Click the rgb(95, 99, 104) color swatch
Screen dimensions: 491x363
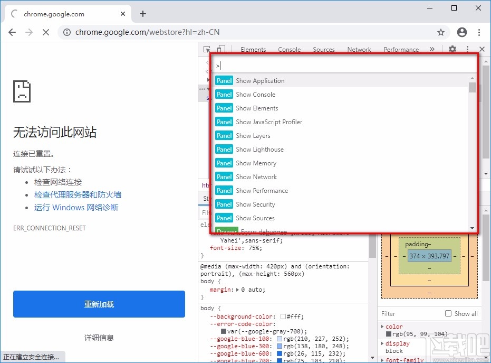389,334
